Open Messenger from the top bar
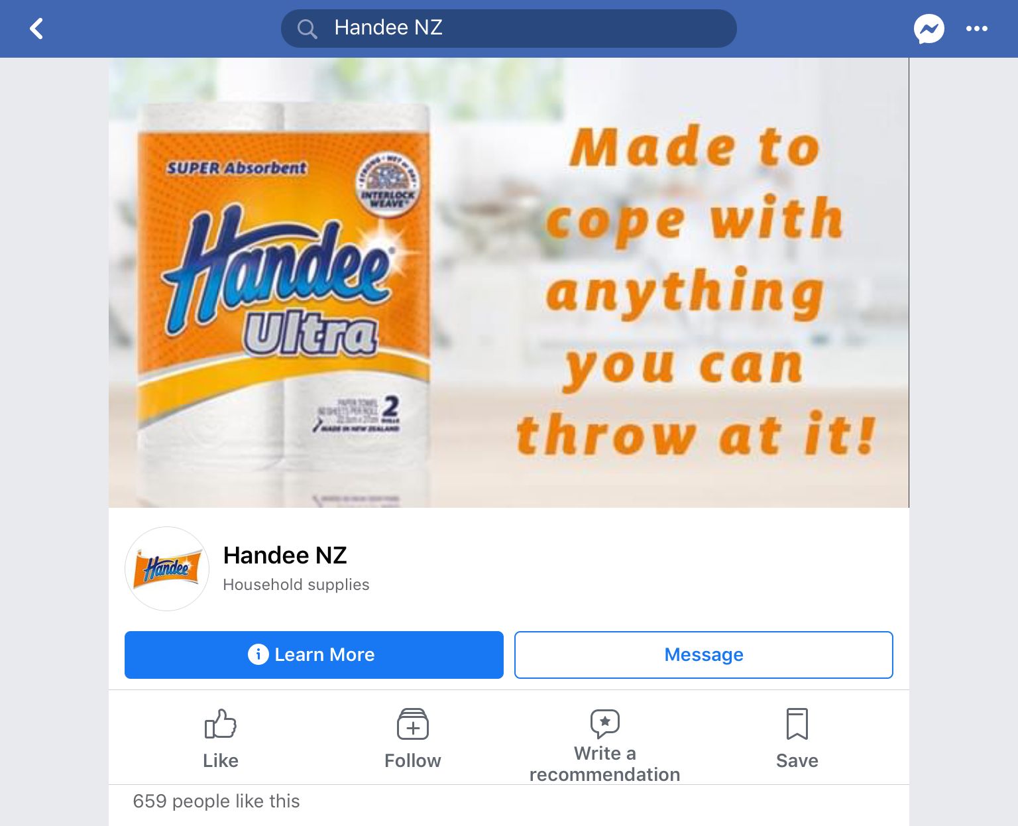 click(x=929, y=29)
